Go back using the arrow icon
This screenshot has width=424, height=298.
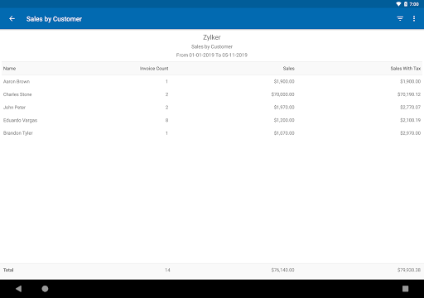pyautogui.click(x=12, y=19)
